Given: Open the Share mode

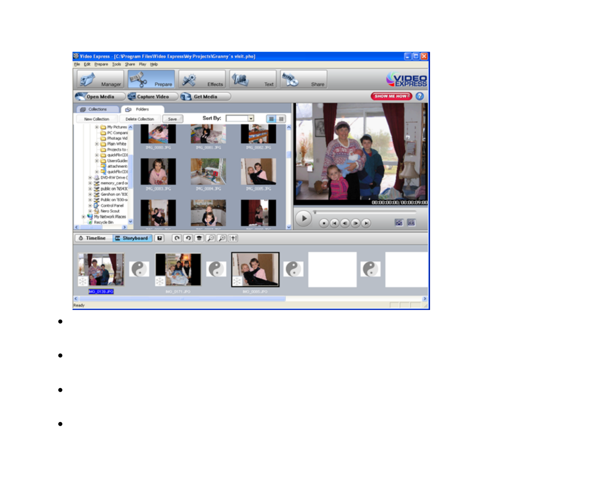Looking at the screenshot, I should [304, 79].
